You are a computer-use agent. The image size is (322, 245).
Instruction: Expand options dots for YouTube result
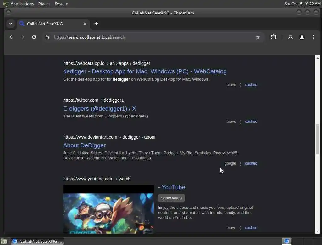[x=241, y=228]
